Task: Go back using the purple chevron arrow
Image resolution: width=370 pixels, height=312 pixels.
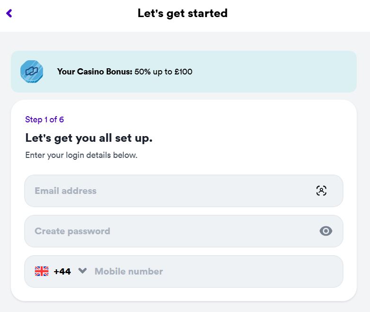Action: (x=9, y=13)
